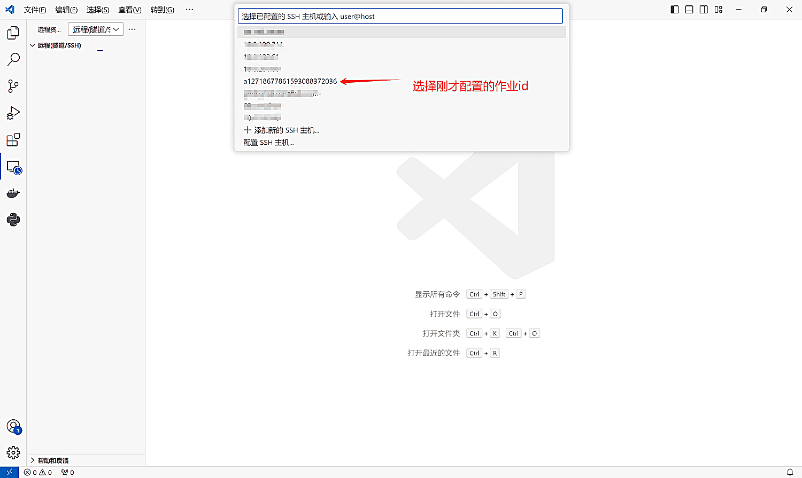Screen dimensions: 802x478
Task: Open the Run and Debug view
Action: tap(13, 113)
